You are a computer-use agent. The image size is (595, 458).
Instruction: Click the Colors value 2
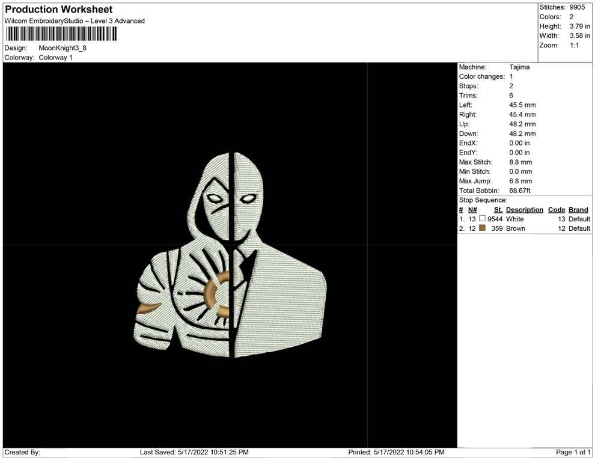(x=572, y=17)
